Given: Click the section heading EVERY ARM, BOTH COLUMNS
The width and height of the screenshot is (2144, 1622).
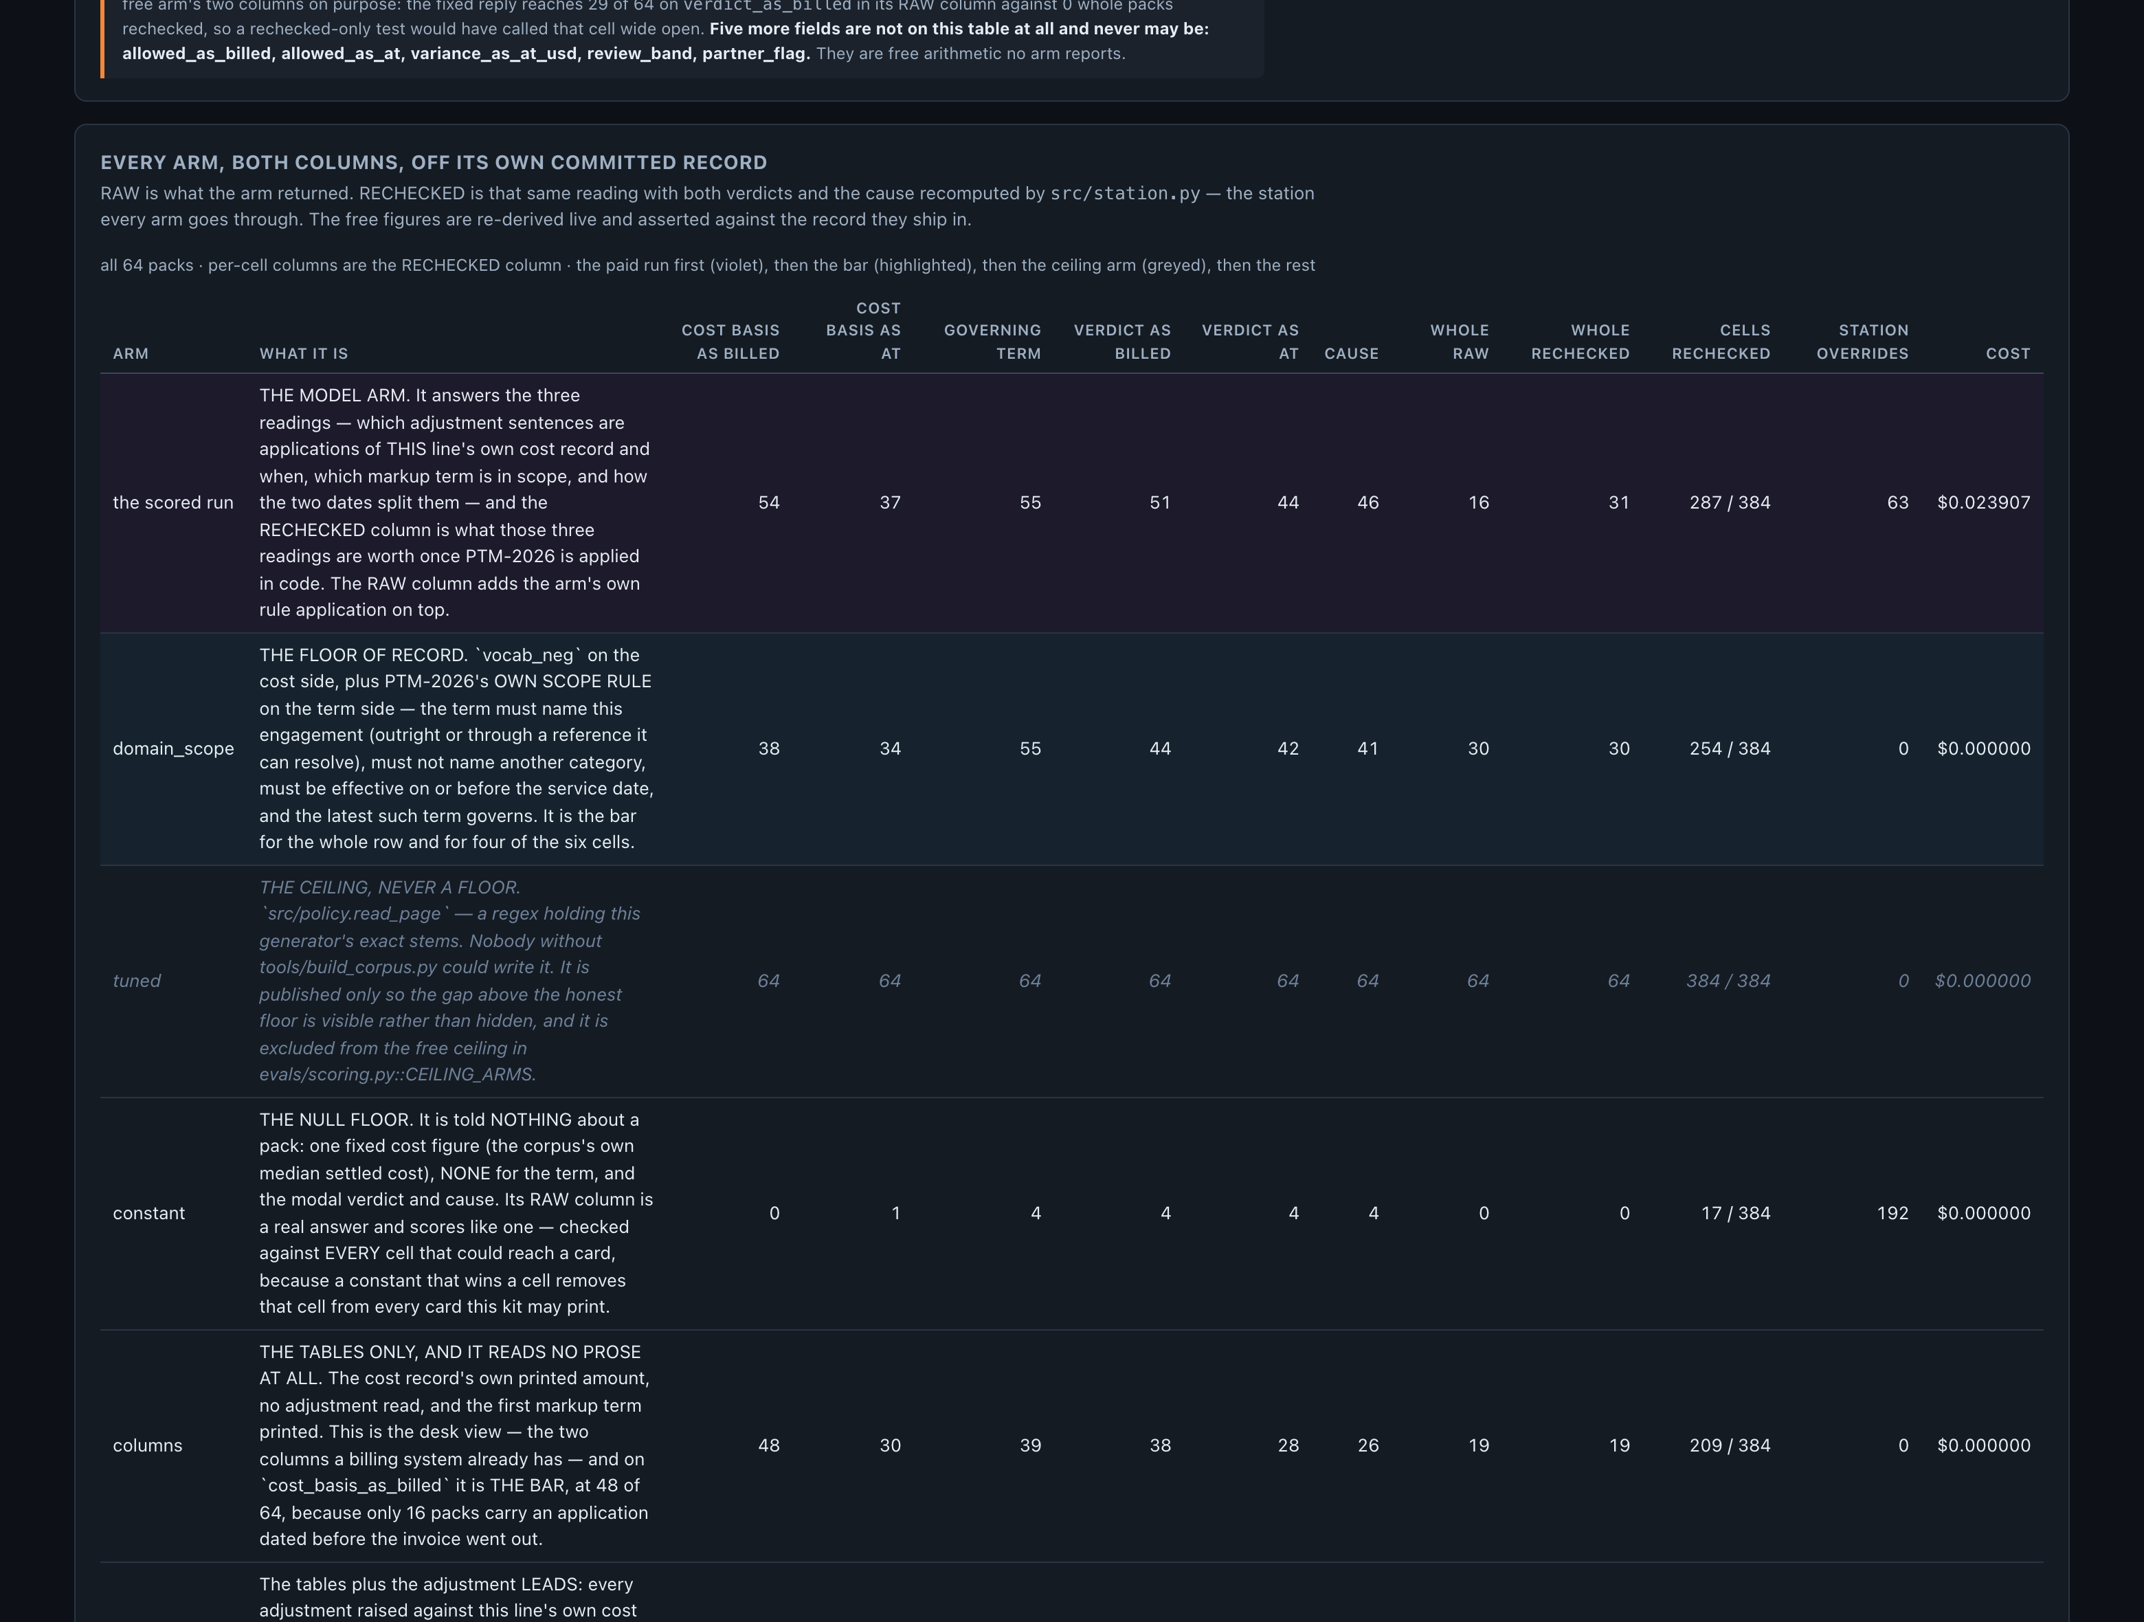Looking at the screenshot, I should pos(433,163).
